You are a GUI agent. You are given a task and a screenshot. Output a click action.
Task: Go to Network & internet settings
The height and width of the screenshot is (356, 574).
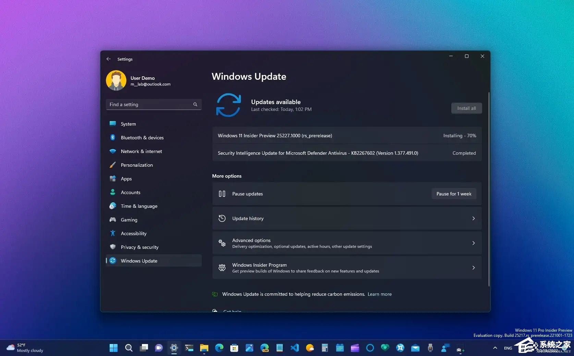click(x=154, y=151)
